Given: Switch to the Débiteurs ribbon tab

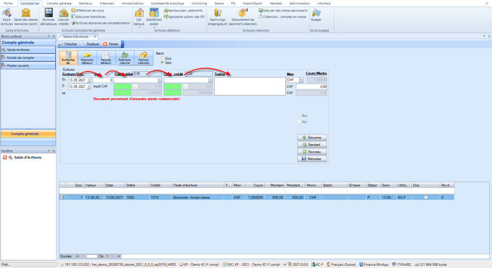Looking at the screenshot, I should 85,3.
